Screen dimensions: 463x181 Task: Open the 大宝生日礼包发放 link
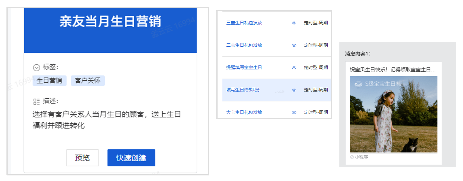tap(244, 112)
